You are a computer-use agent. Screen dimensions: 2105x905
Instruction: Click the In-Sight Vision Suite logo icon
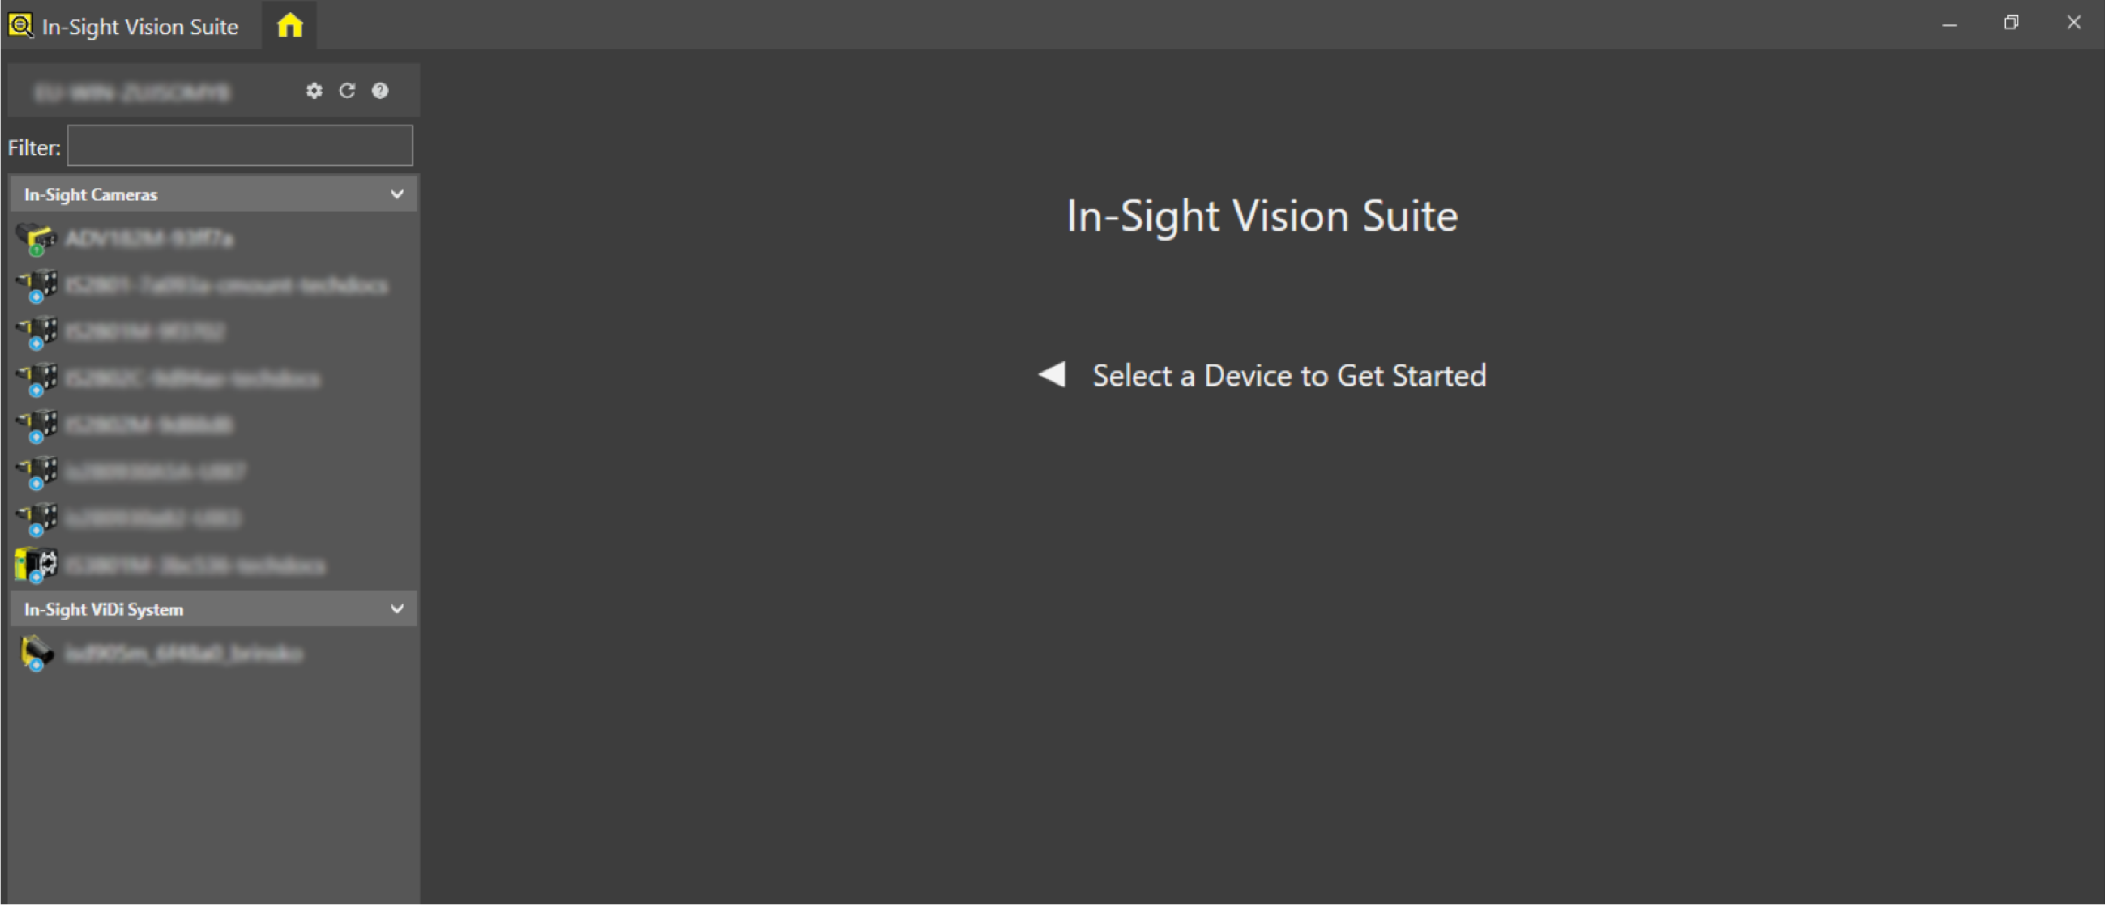pos(20,26)
